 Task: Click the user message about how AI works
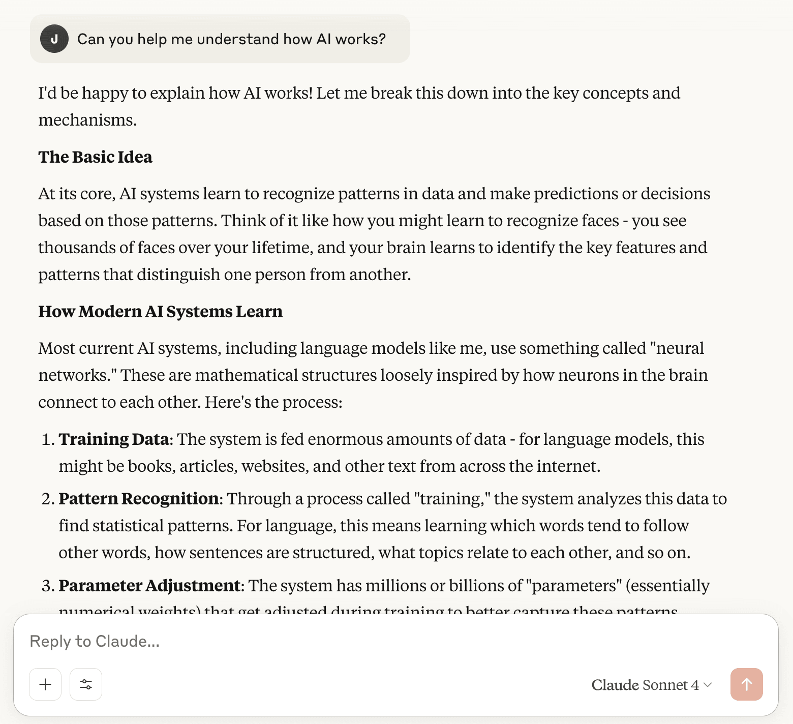231,39
